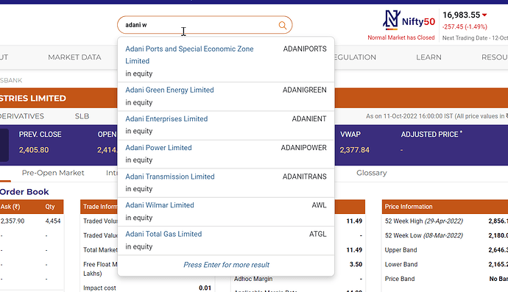This screenshot has width=508, height=292.
Task: Switch to the SLB tab
Action: [82, 116]
